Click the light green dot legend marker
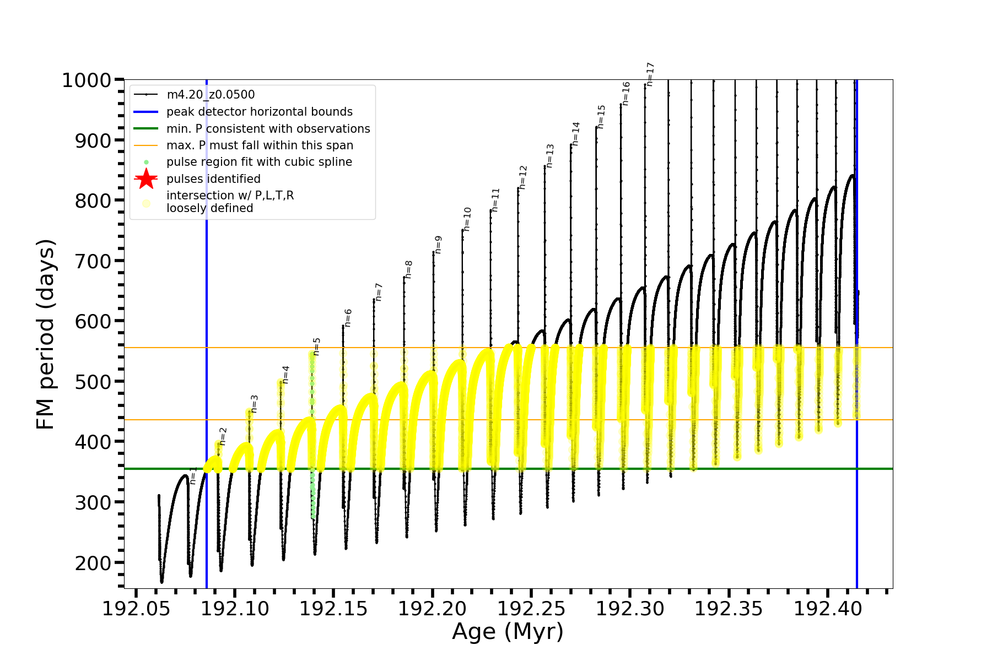The height and width of the screenshot is (661, 992). pyautogui.click(x=146, y=162)
